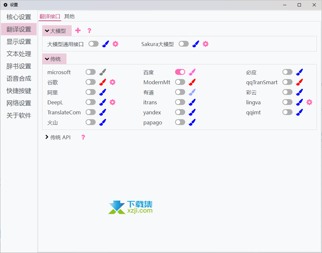This screenshot has height=253, width=322.
Task: Click the brush icon for yandex
Action: [x=192, y=112]
